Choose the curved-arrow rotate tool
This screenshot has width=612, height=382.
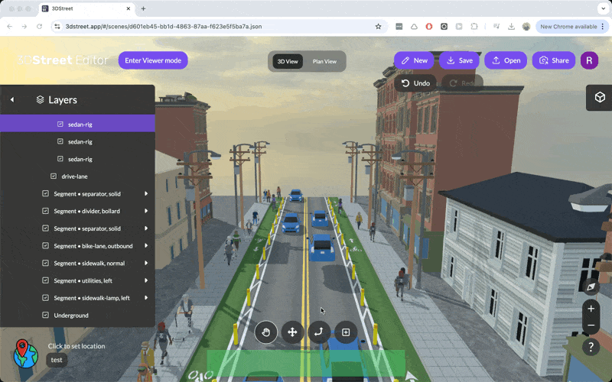pos(319,332)
